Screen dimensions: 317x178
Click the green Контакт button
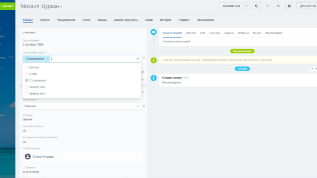click(8, 6)
